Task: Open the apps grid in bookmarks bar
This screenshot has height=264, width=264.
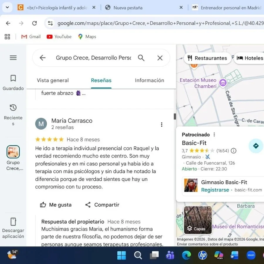Action: click(7, 37)
